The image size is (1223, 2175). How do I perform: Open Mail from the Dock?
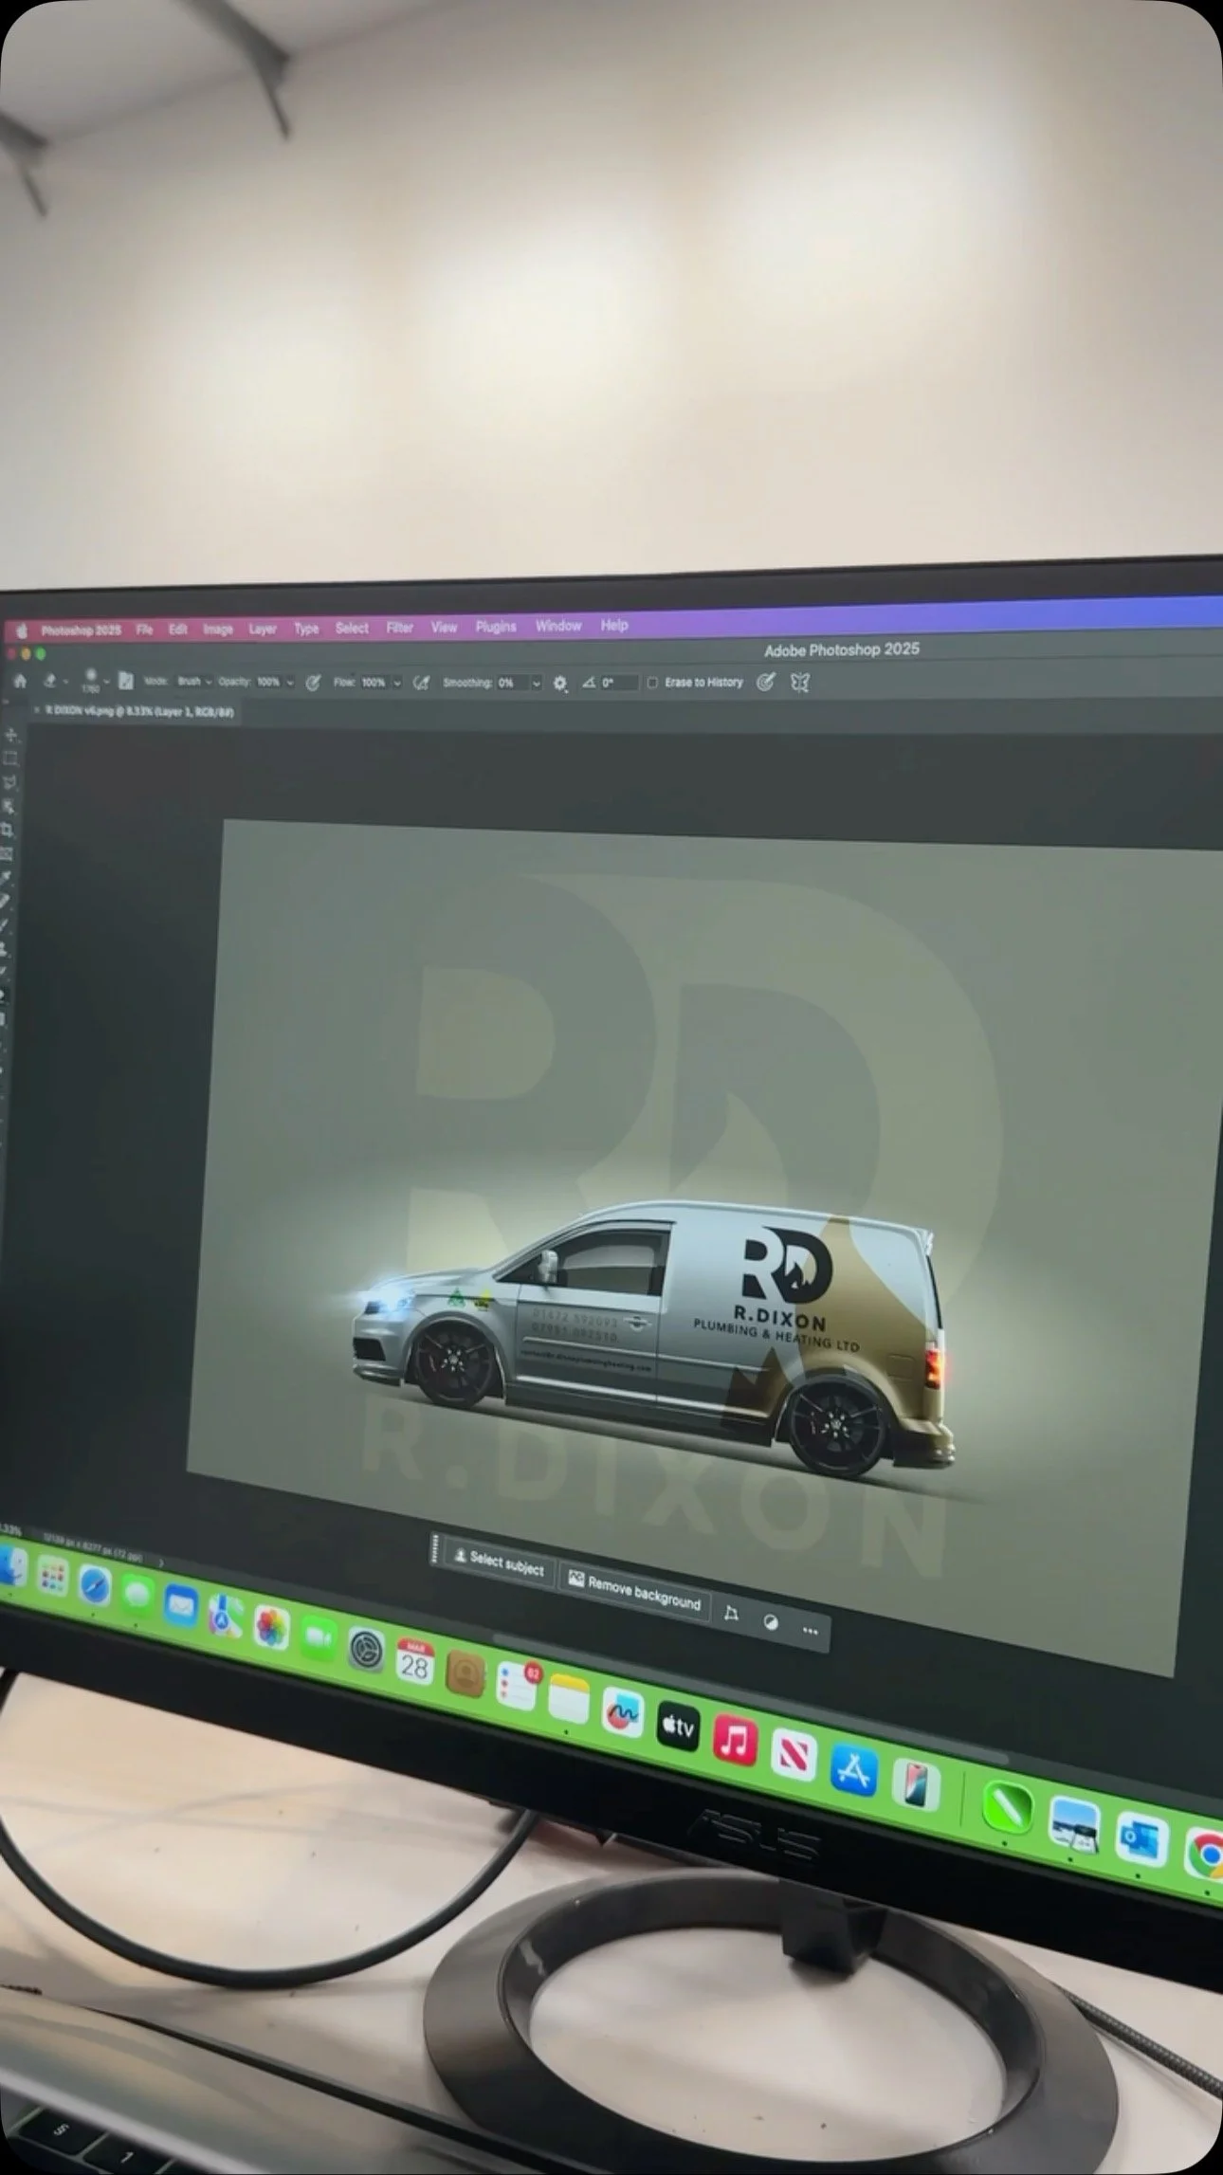click(x=180, y=1606)
